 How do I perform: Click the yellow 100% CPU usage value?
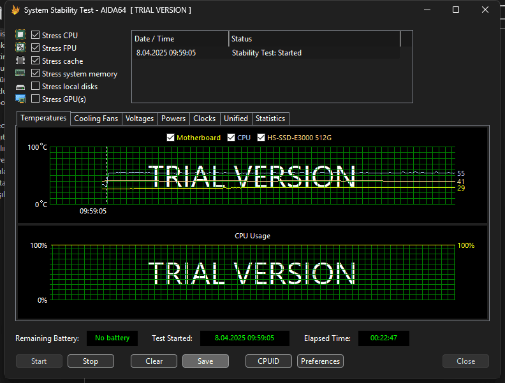click(x=465, y=245)
